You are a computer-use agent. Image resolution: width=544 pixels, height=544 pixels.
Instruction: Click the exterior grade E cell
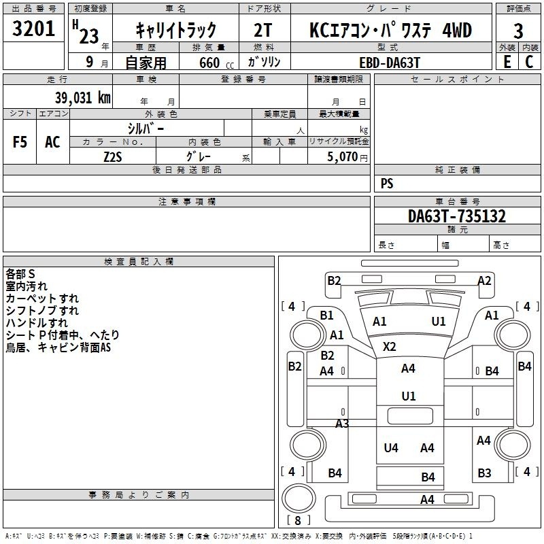tap(507, 61)
